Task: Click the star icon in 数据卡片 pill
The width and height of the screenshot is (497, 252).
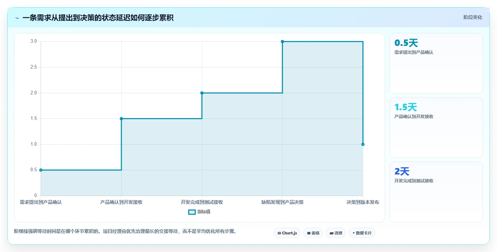Action: coord(353,233)
